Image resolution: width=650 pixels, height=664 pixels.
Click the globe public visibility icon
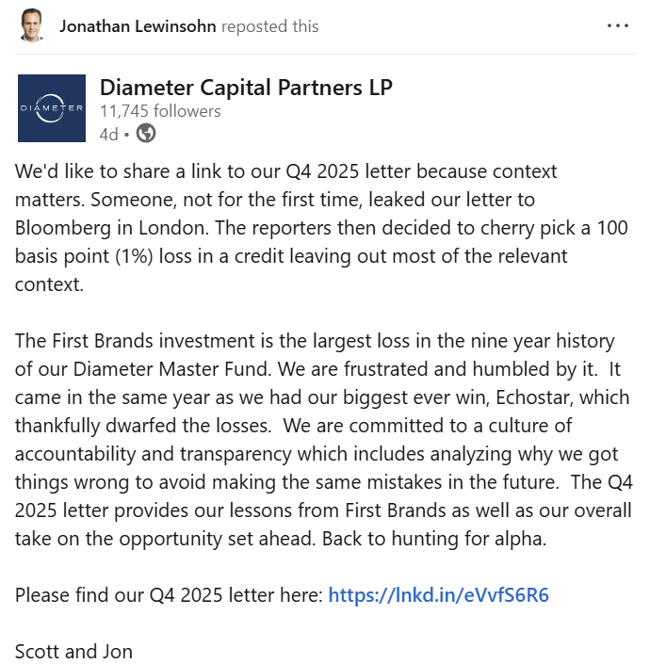146,134
